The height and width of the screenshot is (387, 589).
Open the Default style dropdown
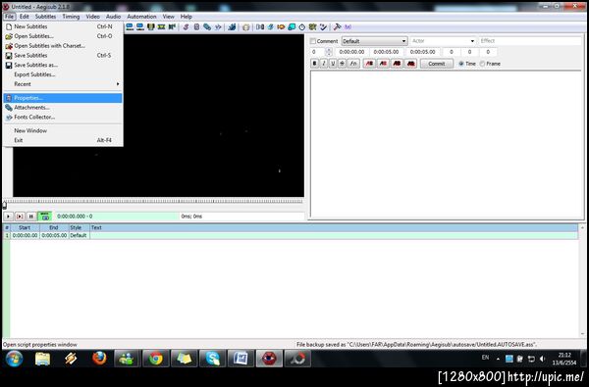click(x=374, y=41)
